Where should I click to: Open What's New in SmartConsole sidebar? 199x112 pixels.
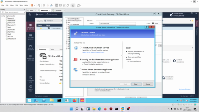click(30, 88)
